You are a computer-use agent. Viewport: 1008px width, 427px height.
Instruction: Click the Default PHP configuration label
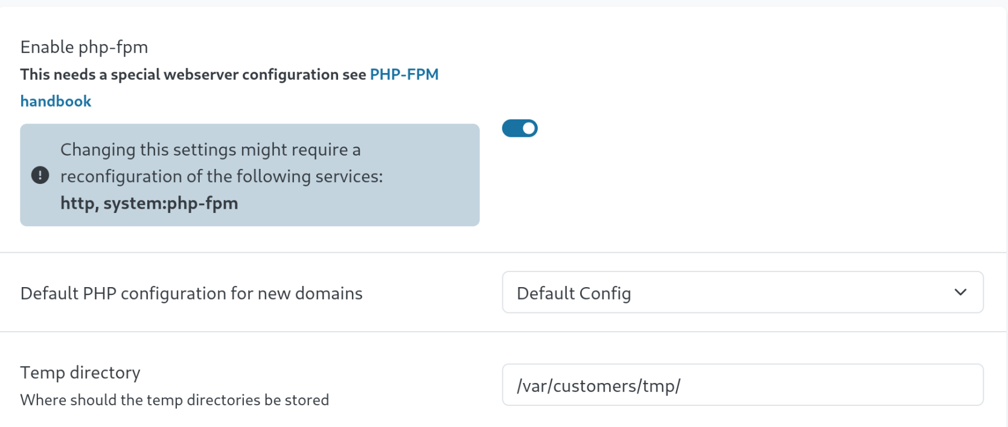[x=191, y=294]
